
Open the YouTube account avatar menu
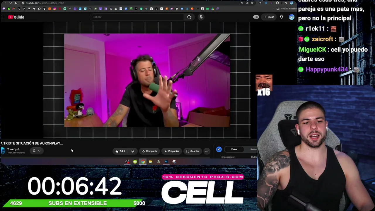point(292,17)
